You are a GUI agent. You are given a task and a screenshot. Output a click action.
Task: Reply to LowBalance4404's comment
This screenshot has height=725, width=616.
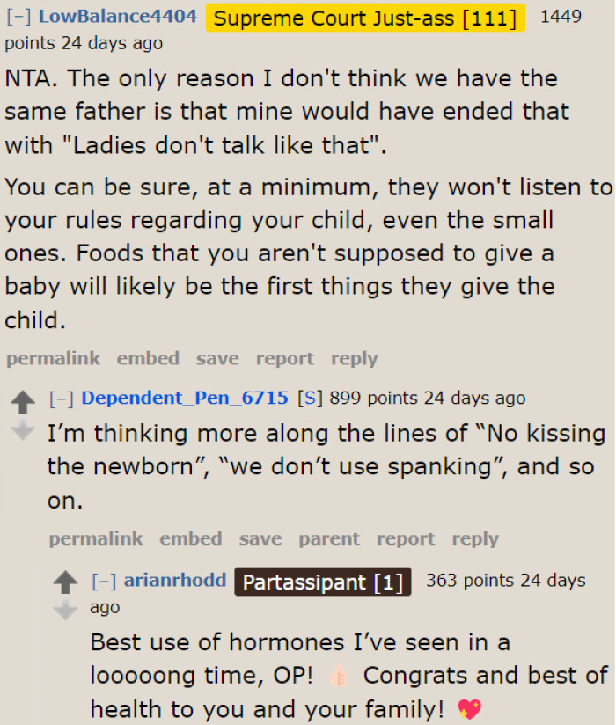click(354, 358)
